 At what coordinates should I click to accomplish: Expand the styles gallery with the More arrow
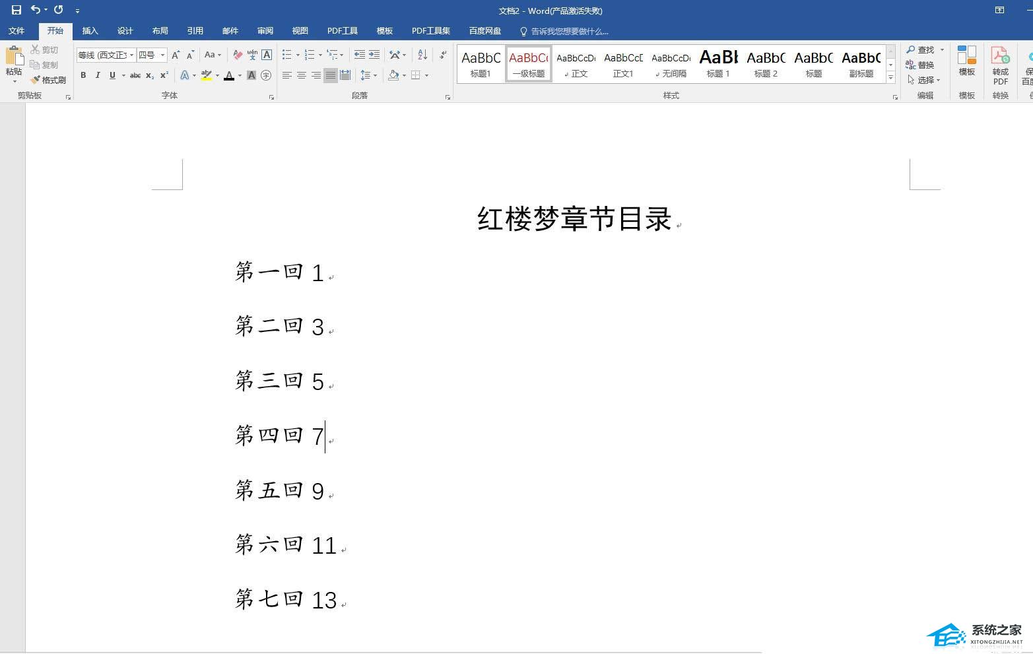[890, 78]
